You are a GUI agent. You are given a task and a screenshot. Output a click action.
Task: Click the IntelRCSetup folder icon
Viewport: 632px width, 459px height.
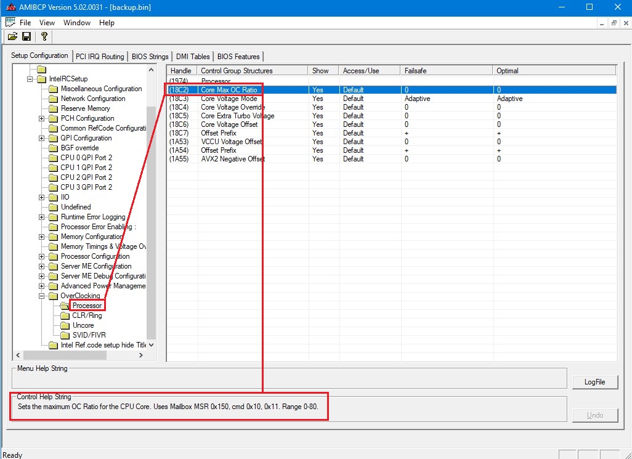42,79
